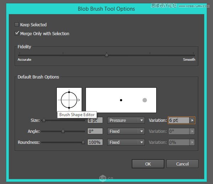This screenshot has width=213, height=184.
Task: Click the Roundness percentage field
Action: 95,142
